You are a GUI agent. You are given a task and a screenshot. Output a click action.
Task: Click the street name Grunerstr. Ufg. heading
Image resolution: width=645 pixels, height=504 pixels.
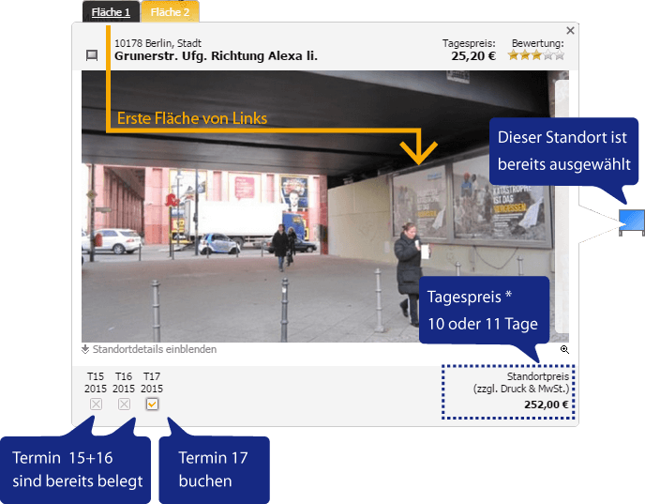point(216,56)
